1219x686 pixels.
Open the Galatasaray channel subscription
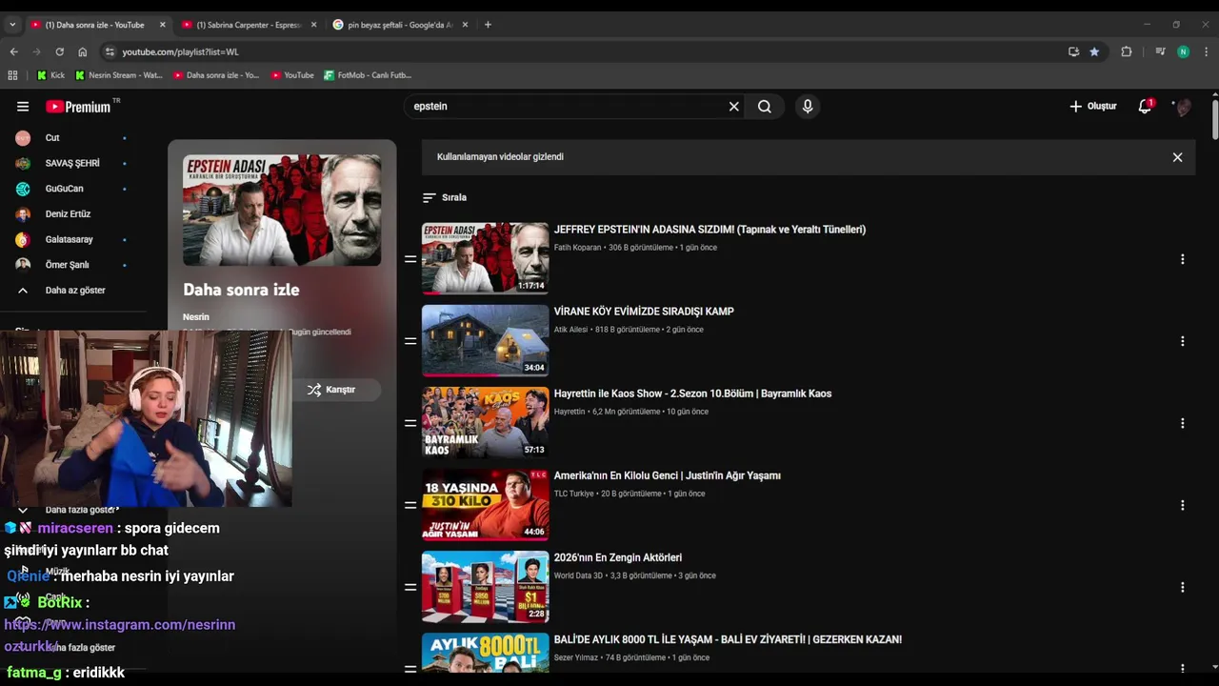[70, 239]
